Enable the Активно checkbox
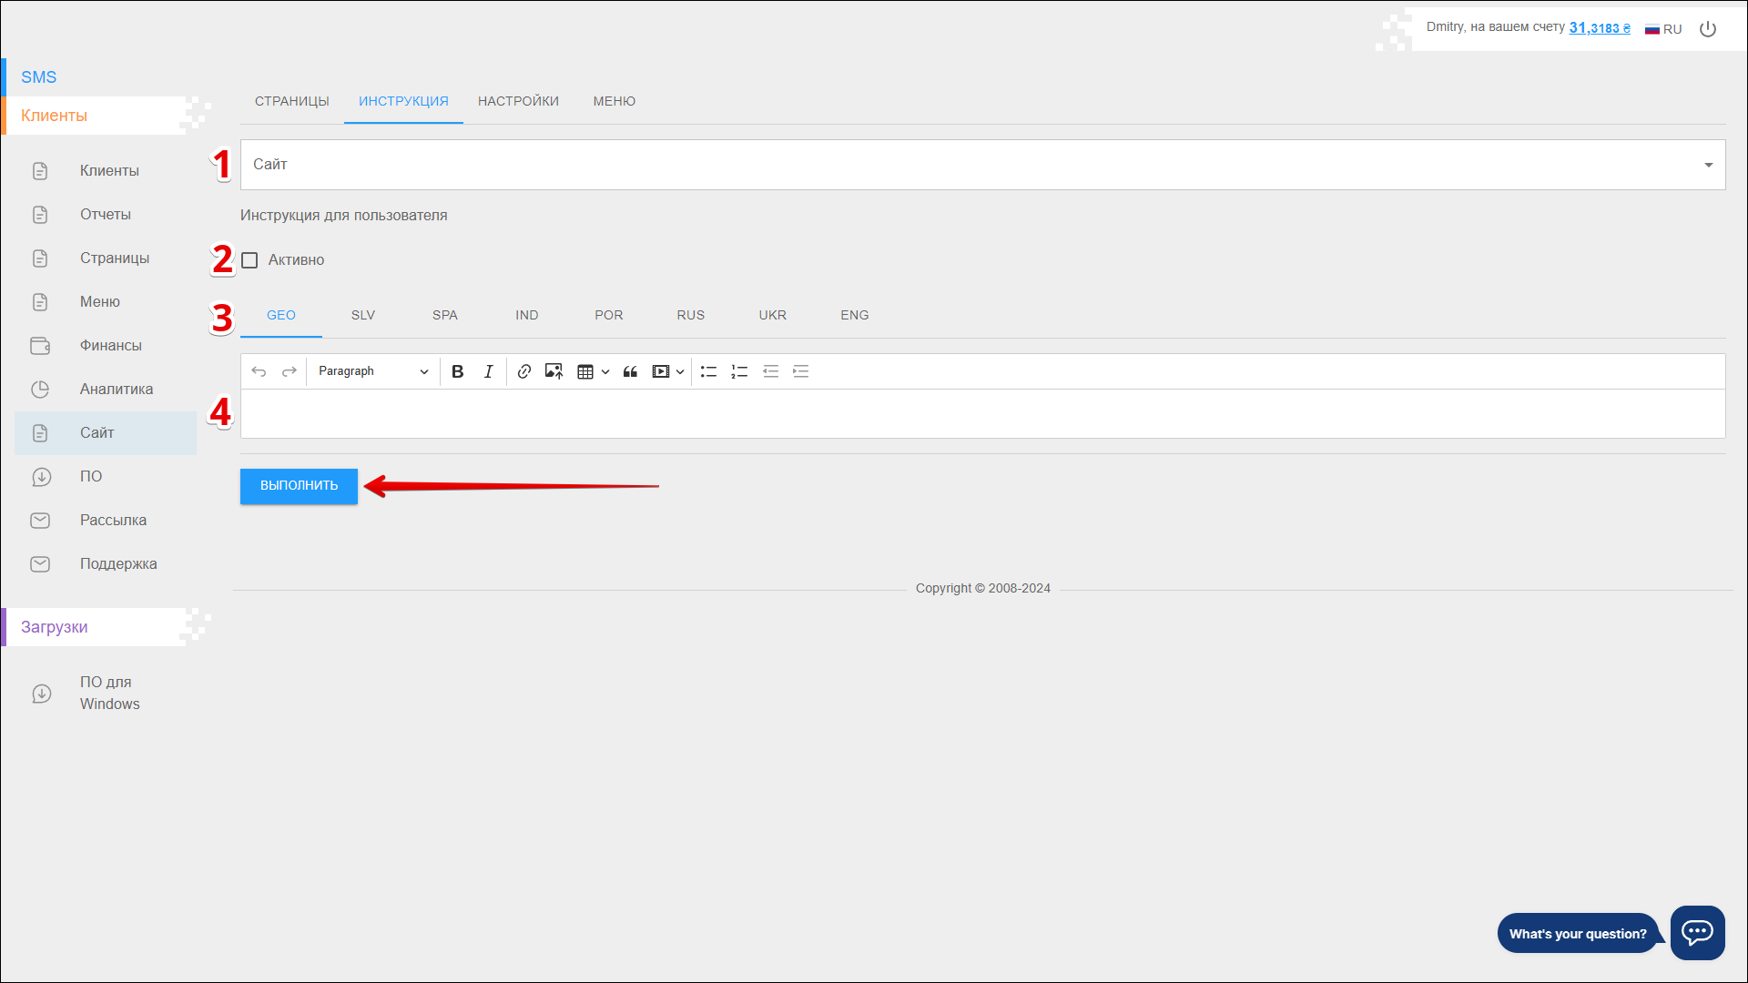Viewport: 1748px width, 983px height. [249, 260]
